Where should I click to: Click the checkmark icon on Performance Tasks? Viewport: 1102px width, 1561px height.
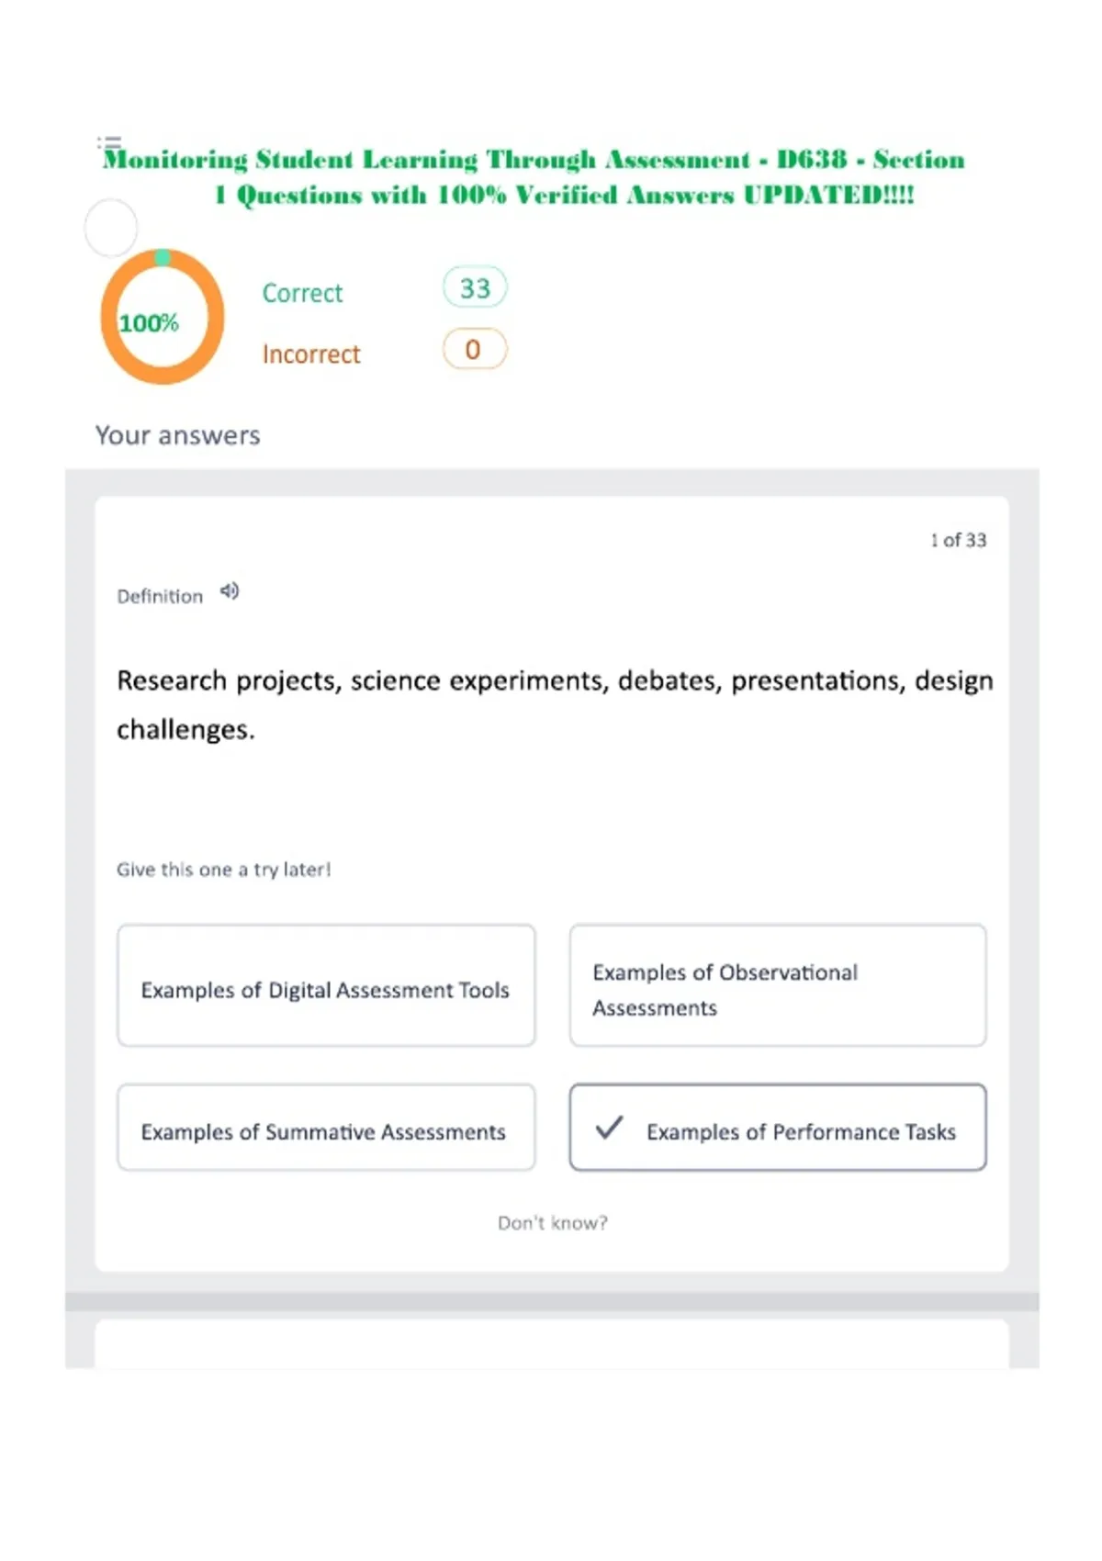tap(609, 1128)
